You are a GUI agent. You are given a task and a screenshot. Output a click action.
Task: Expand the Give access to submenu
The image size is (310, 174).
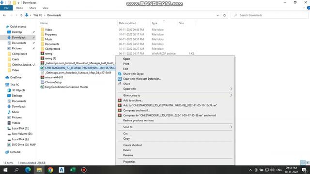pyautogui.click(x=231, y=95)
